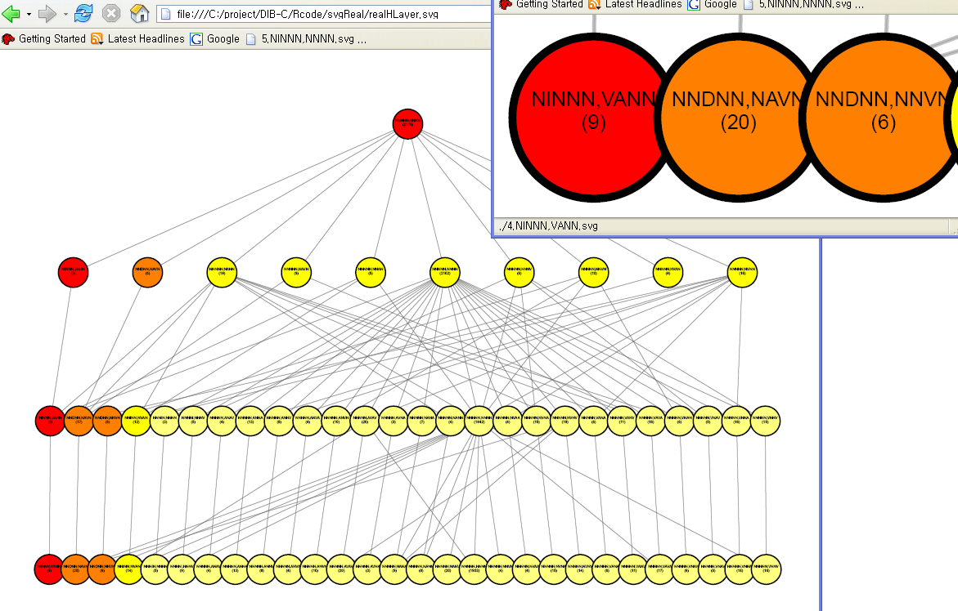Open 5,NINNN,NNNN.svg bookmark in main window

[307, 38]
